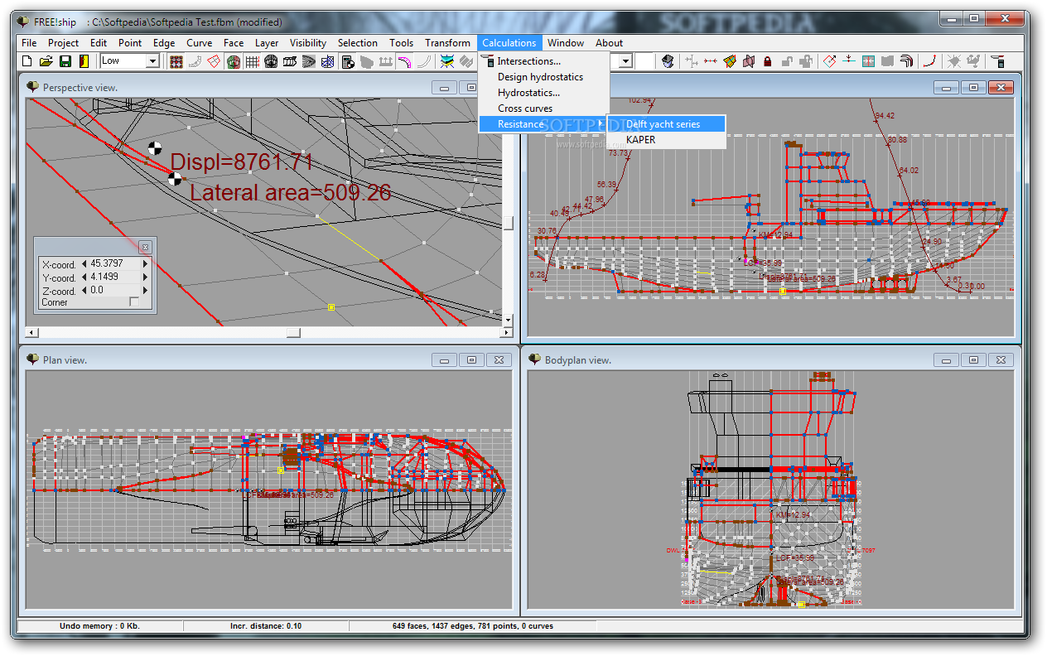Choose KAPER from the Resistance submenu
Screen dimensions: 1047x656
[x=667, y=140]
